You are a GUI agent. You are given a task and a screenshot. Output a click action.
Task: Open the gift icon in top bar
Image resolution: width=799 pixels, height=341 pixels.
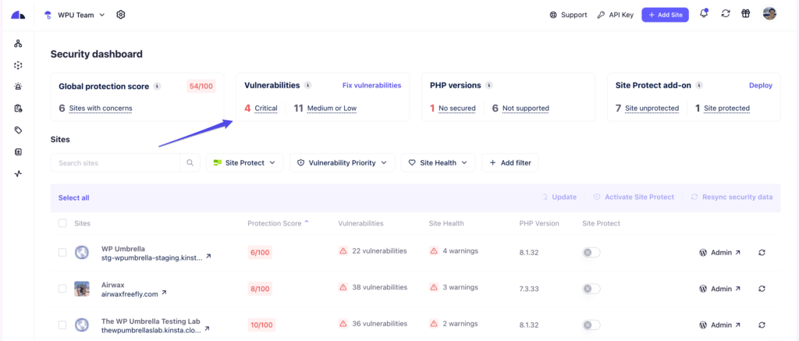pyautogui.click(x=746, y=14)
